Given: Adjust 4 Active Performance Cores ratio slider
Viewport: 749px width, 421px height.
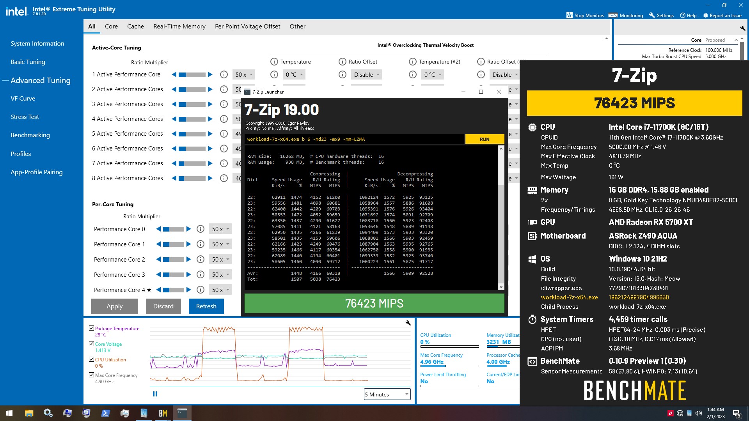Looking at the screenshot, I should coord(192,119).
